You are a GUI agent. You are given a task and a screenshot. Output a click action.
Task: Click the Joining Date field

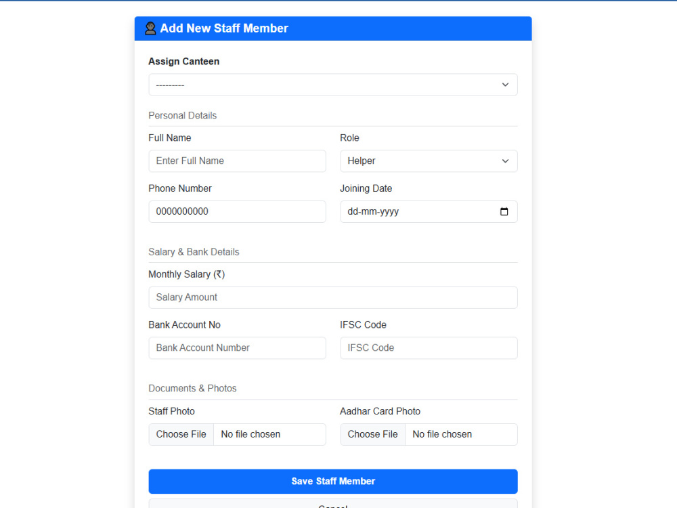(429, 211)
